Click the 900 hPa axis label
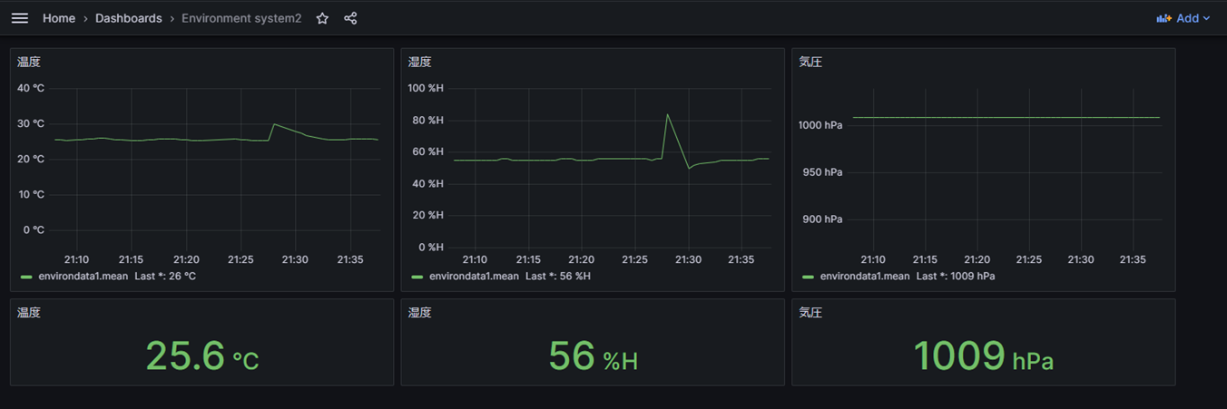The width and height of the screenshot is (1227, 409). [x=822, y=219]
